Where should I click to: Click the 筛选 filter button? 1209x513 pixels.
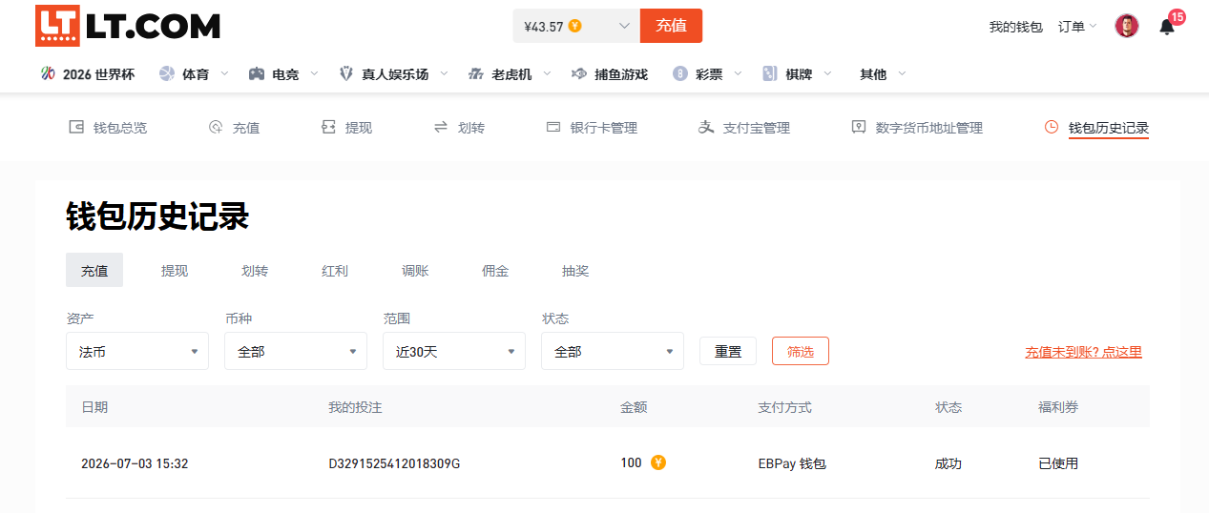(801, 351)
